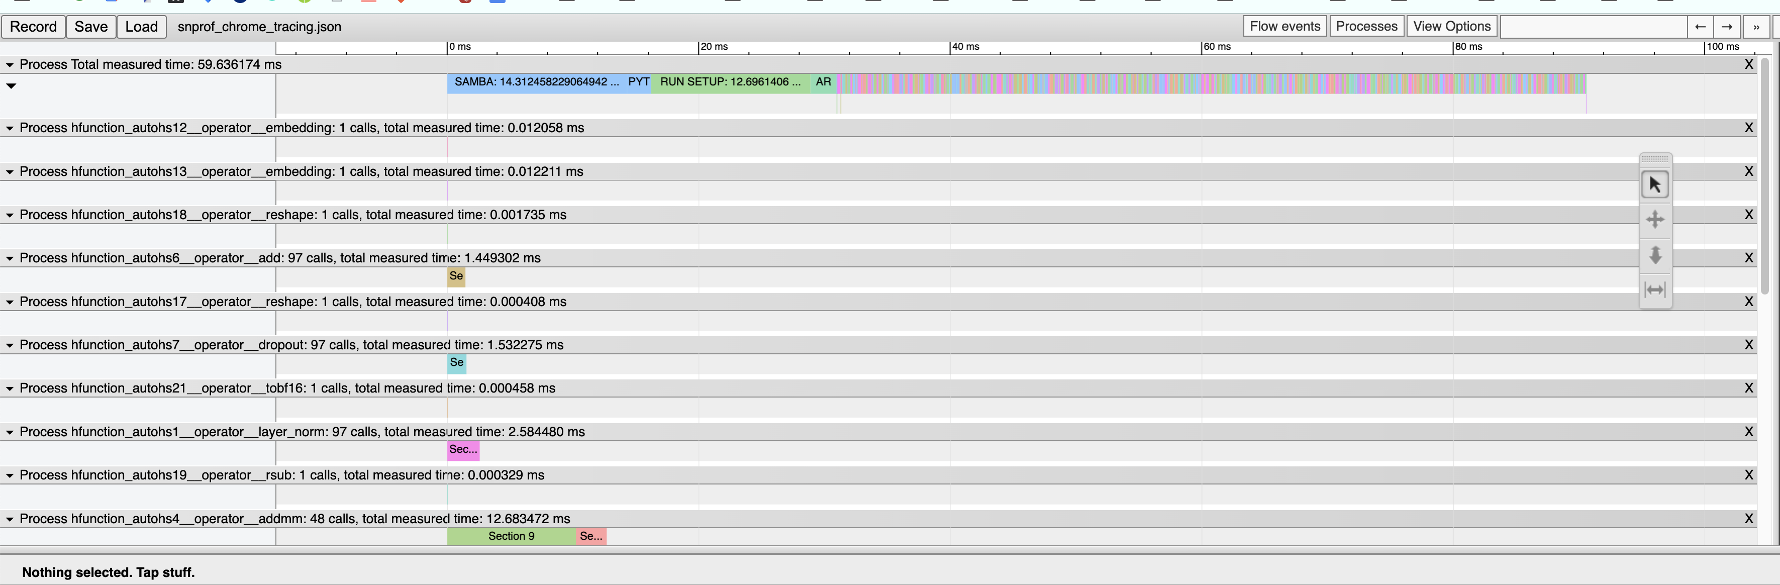Click the Load button
The height and width of the screenshot is (585, 1780).
click(142, 26)
